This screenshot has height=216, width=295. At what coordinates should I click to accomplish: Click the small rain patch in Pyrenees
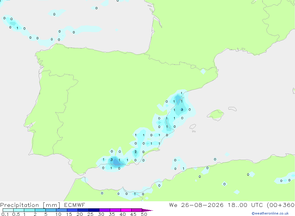point(203,71)
